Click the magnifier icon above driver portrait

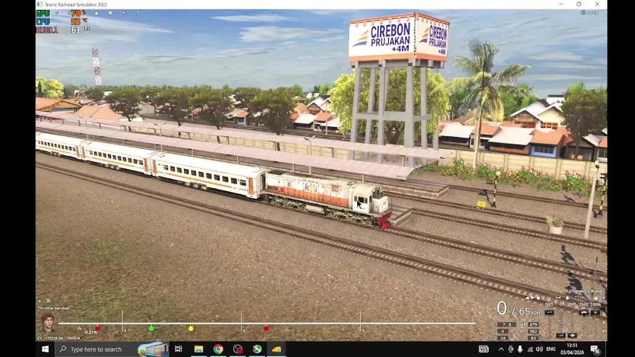tap(48, 300)
